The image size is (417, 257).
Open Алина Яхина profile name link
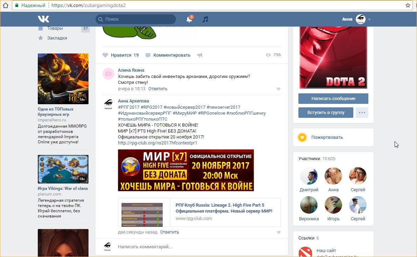131,70
